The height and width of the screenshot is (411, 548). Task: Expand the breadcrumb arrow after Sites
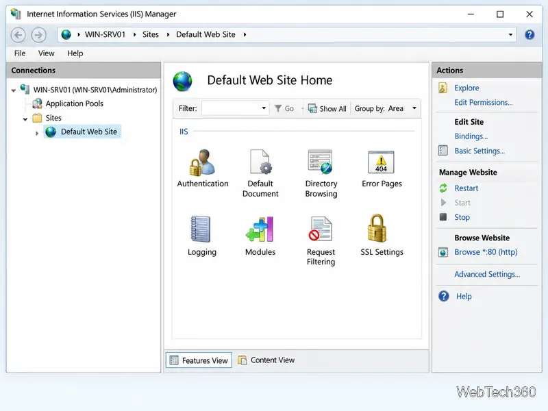pos(168,34)
